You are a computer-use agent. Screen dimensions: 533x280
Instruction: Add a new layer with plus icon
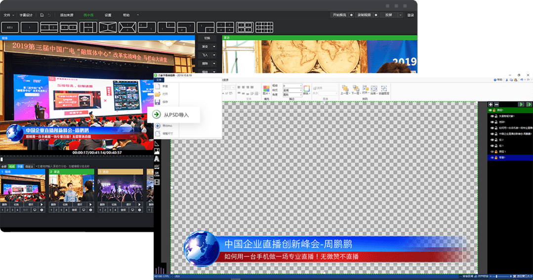(x=491, y=105)
